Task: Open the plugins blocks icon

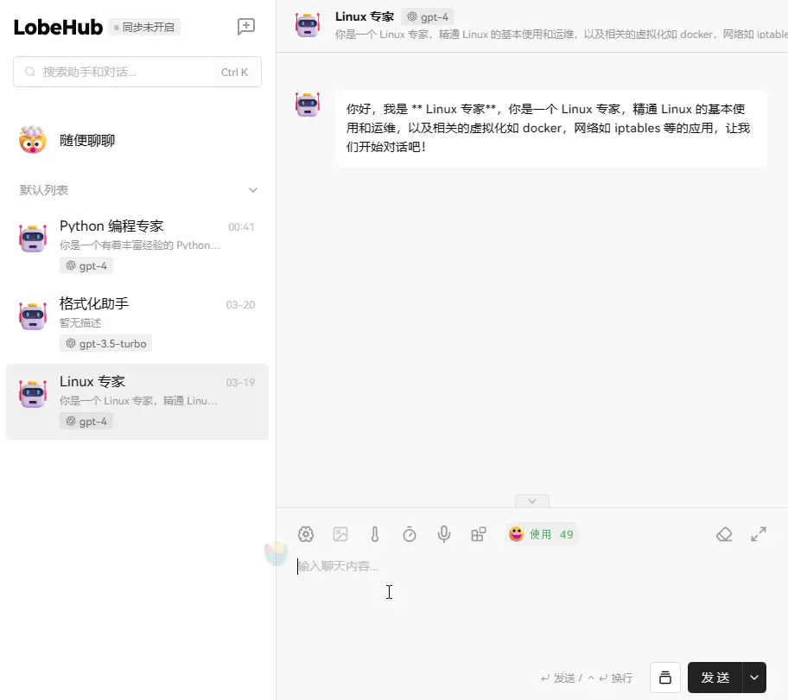Action: pos(478,534)
